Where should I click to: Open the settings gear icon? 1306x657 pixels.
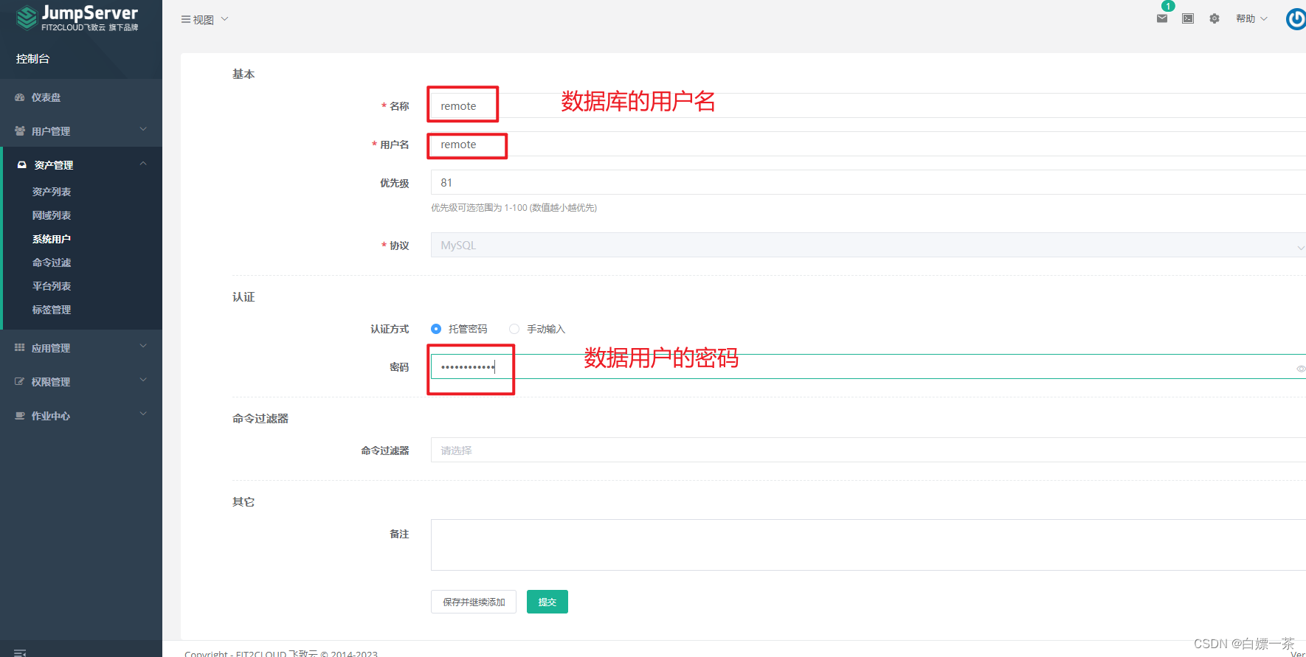[x=1215, y=18]
